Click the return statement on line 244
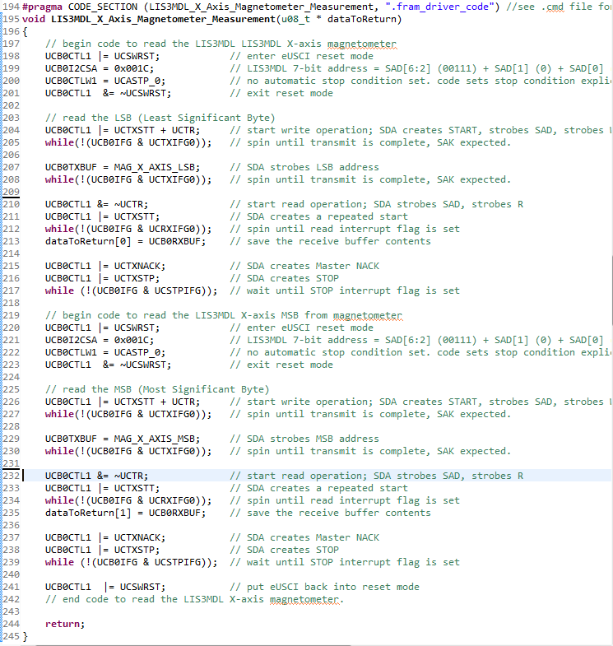The width and height of the screenshot is (613, 646). 65,625
